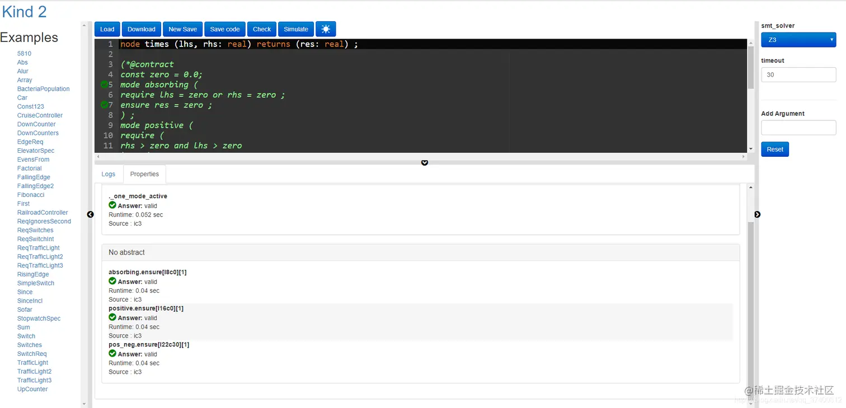The image size is (846, 408).
Task: Open the Fibonacci example
Action: click(31, 195)
